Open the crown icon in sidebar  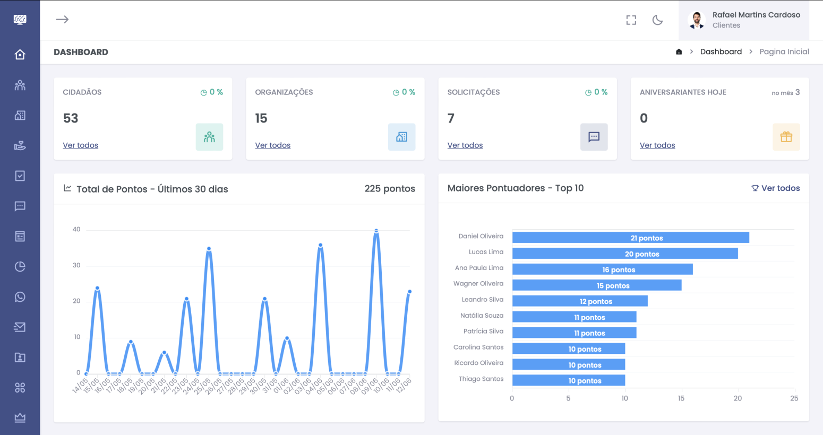[20, 418]
